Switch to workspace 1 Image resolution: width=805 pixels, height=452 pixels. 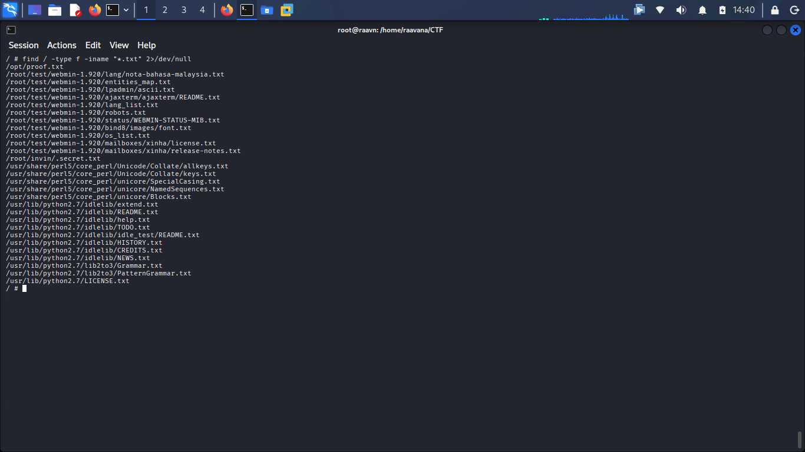tap(146, 10)
